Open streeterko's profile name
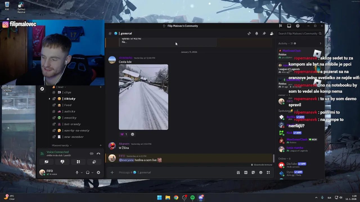The height and width of the screenshot is (202, 360). click(125, 58)
